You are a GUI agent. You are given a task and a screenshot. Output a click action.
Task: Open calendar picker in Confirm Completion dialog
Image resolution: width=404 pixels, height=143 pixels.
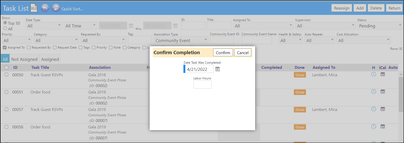point(217,69)
